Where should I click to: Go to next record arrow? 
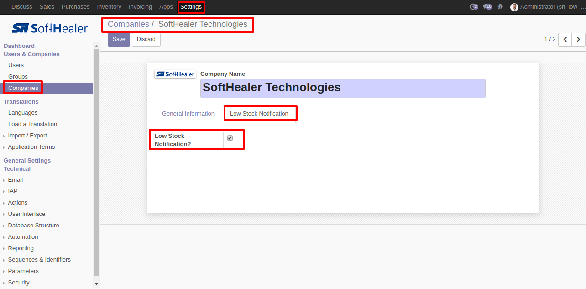[578, 40]
